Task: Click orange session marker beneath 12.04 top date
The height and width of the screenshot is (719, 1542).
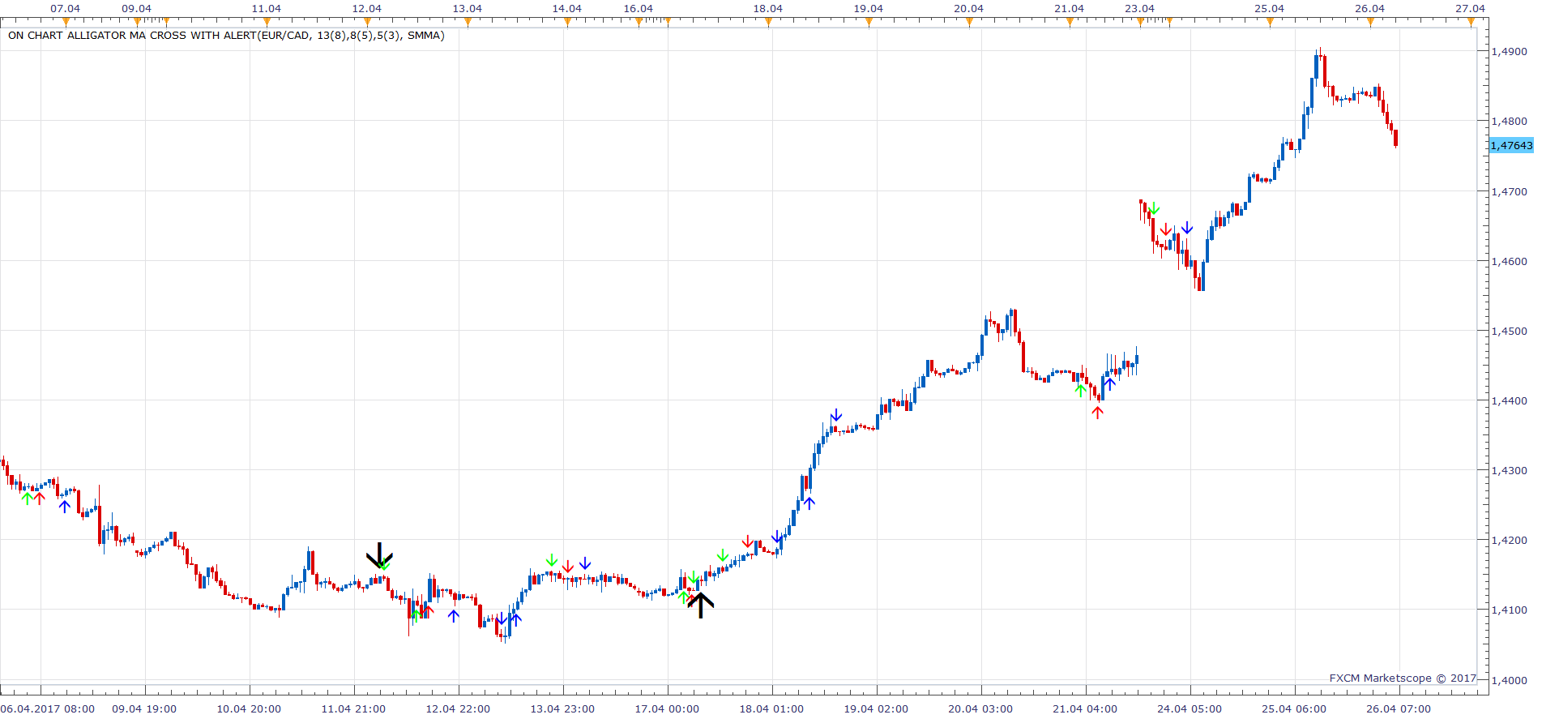Action: point(367,22)
